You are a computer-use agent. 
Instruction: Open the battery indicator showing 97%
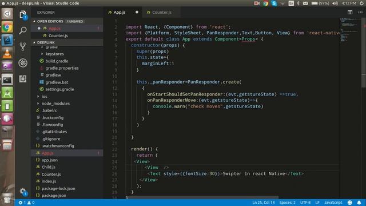tap(320, 3)
